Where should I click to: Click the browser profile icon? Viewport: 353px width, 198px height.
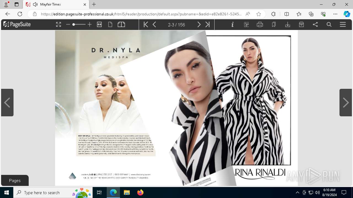pos(6,4)
